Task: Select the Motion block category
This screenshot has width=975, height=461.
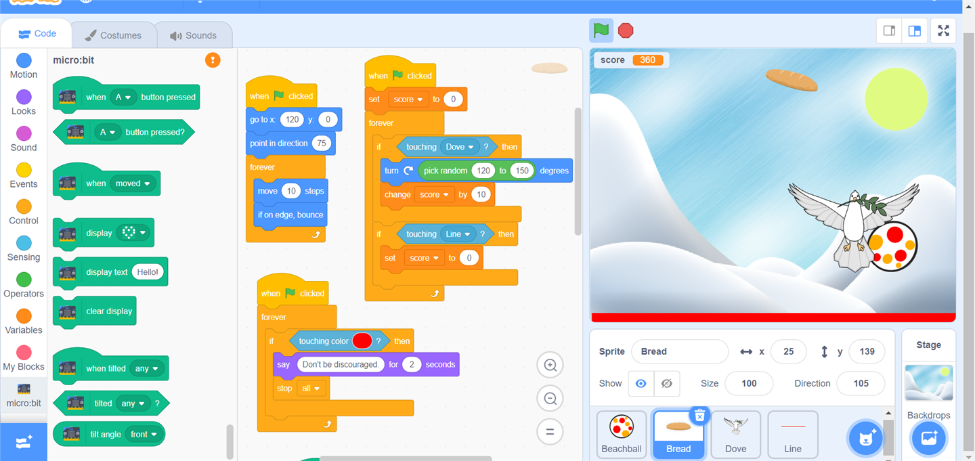Action: click(24, 66)
